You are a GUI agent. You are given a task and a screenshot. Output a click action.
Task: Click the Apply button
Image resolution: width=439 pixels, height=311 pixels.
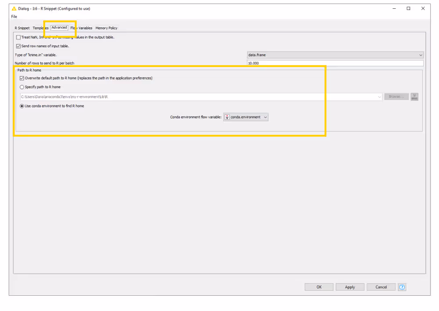(x=350, y=287)
